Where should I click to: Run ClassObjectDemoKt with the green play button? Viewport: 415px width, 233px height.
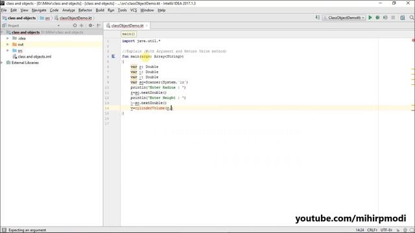click(370, 17)
